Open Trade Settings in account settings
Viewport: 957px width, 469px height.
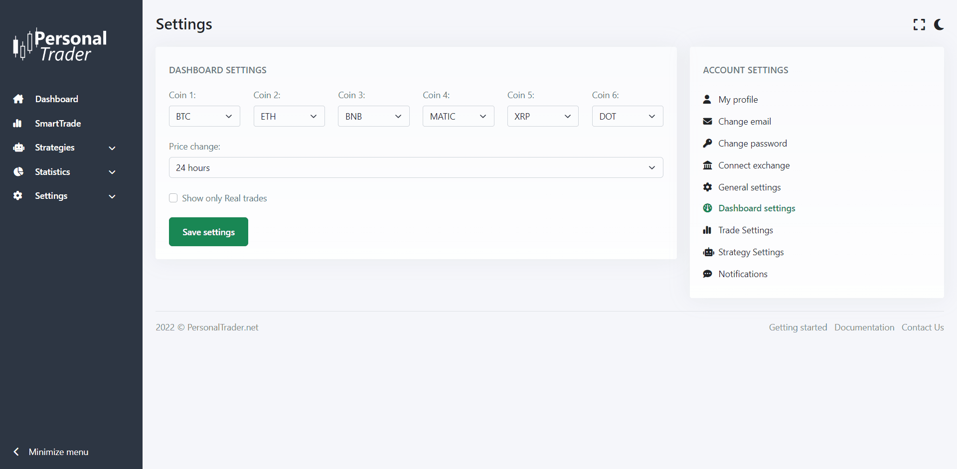point(745,230)
